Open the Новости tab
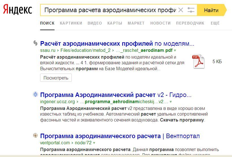The width and height of the screenshot is (232, 157). (160, 23)
